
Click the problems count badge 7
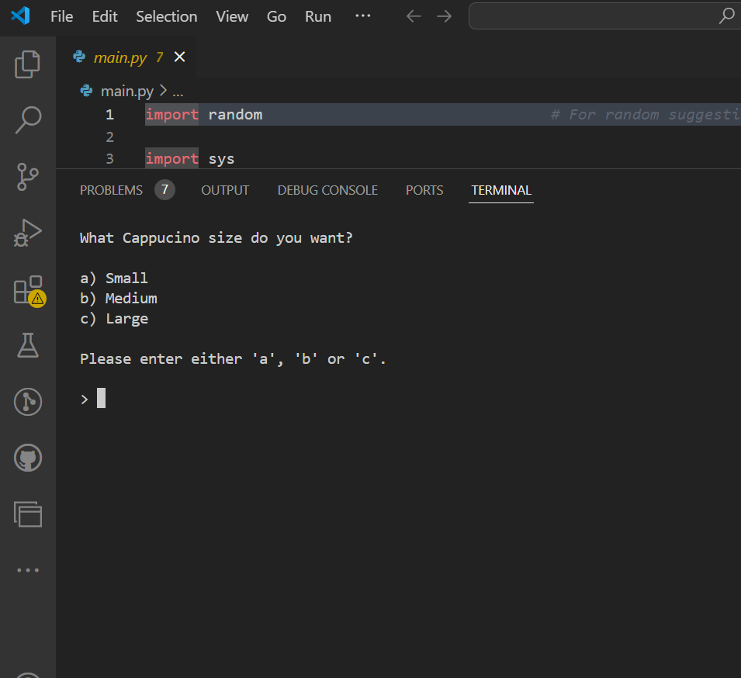pos(164,190)
